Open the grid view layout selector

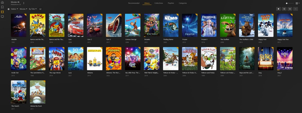(297, 3)
